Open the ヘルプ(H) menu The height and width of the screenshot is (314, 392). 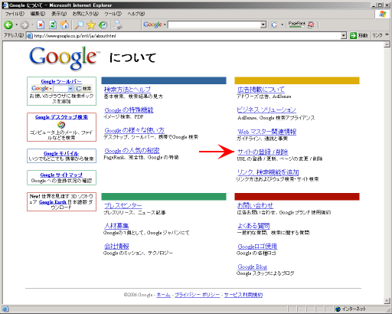(x=136, y=14)
